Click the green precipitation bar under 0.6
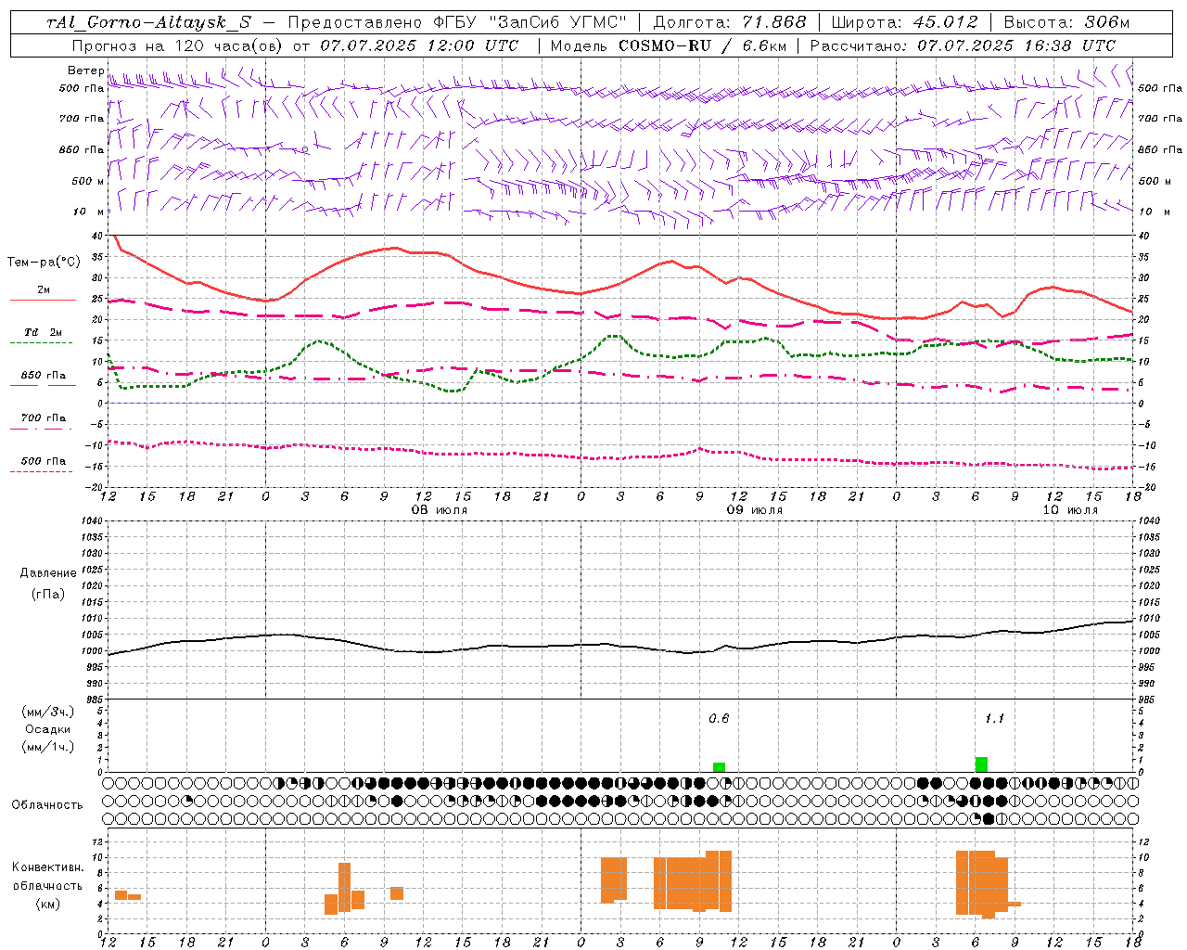The height and width of the screenshot is (950, 1187). pyautogui.click(x=719, y=767)
